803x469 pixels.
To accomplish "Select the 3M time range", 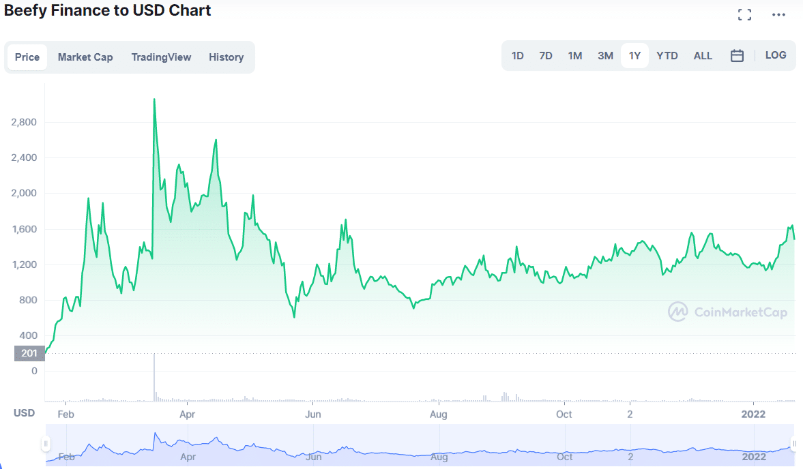I will (x=605, y=56).
